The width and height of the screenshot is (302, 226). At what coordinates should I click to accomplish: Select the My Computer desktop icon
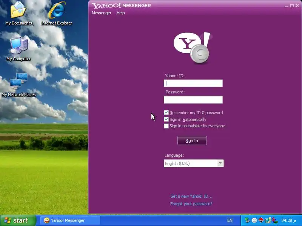pos(18,49)
